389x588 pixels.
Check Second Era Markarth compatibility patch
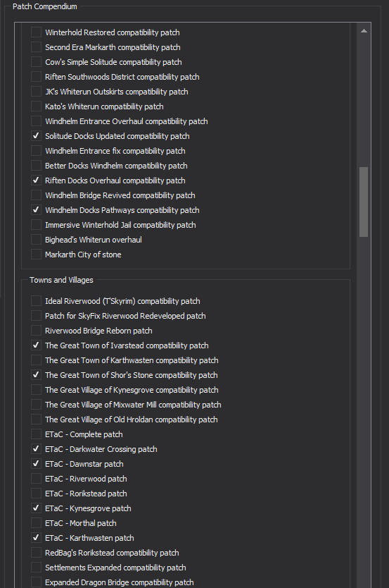coord(36,47)
